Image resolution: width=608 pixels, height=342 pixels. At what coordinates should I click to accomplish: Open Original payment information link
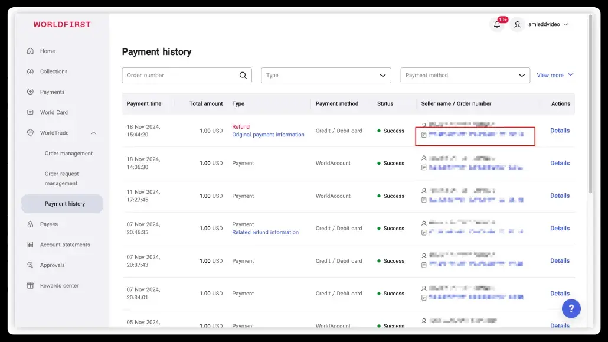[268, 135]
